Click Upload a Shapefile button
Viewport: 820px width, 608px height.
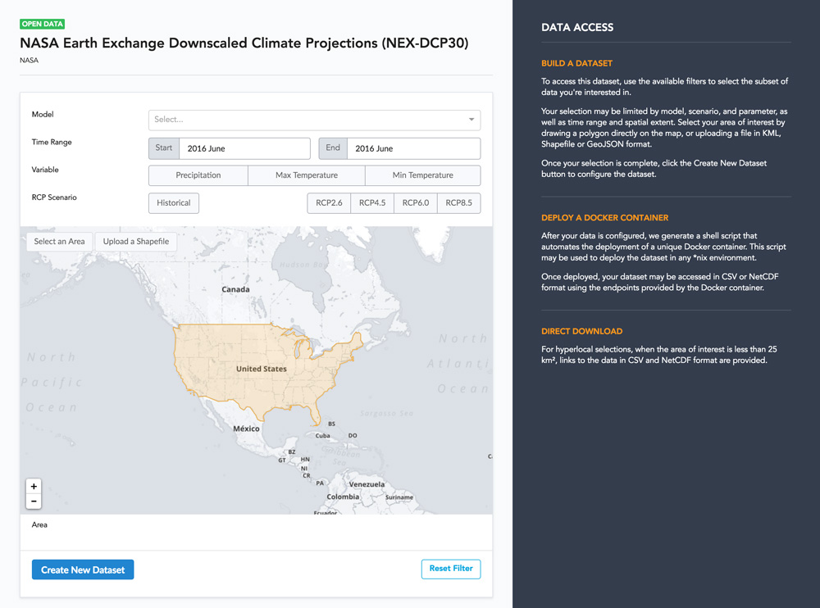[x=136, y=242]
